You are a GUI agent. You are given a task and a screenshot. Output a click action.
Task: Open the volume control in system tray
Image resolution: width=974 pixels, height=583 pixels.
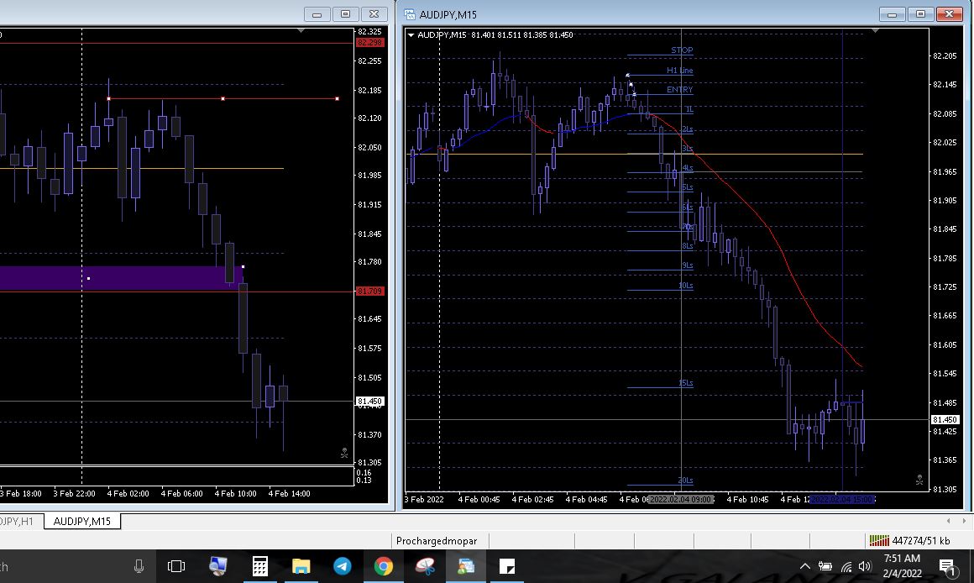[x=865, y=566]
